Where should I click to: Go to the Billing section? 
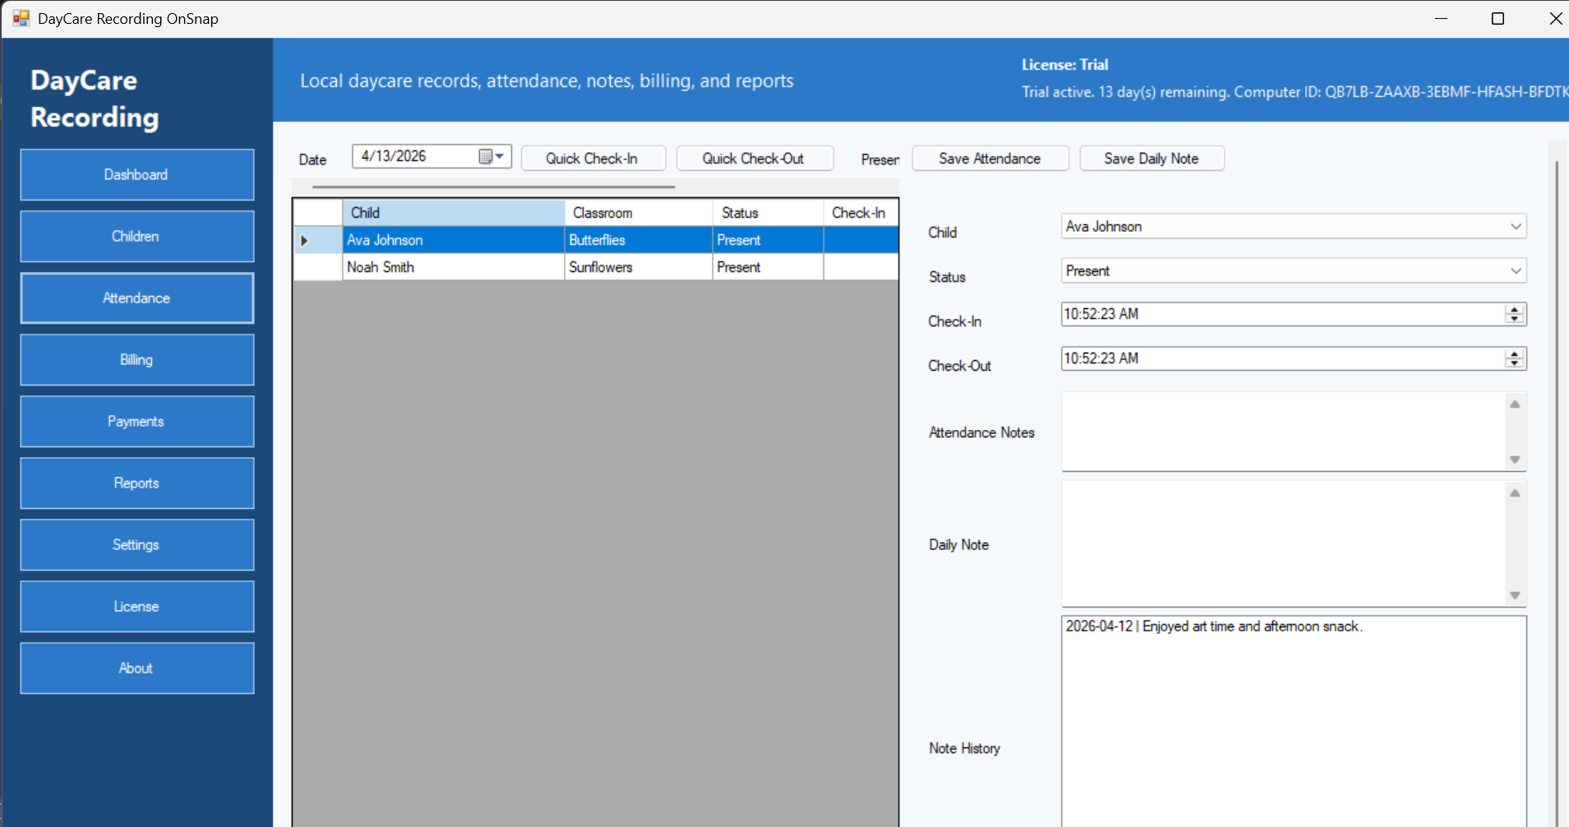(x=136, y=359)
